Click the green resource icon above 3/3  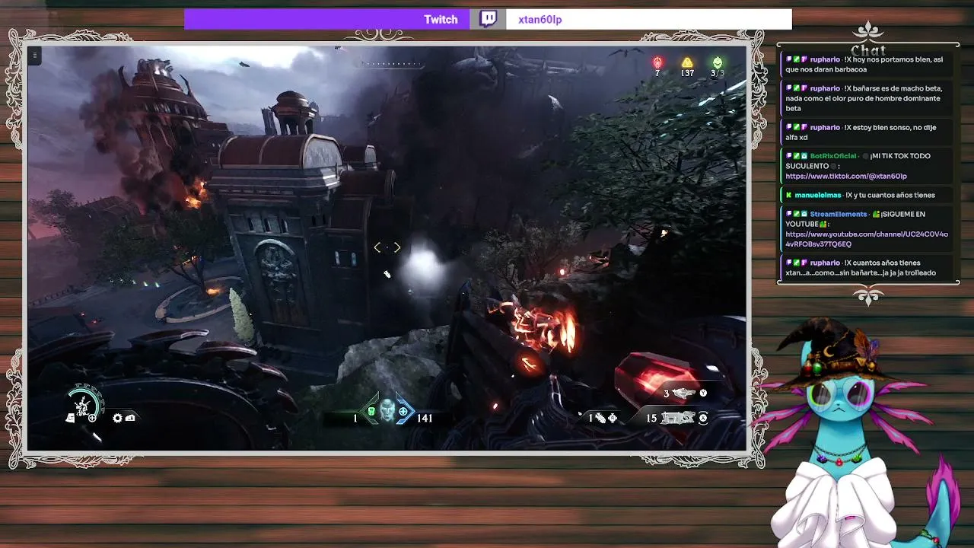pyautogui.click(x=717, y=62)
